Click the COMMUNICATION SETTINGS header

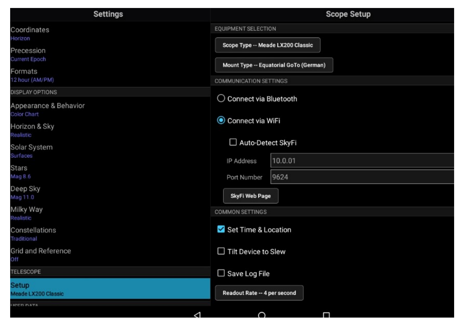pyautogui.click(x=251, y=81)
